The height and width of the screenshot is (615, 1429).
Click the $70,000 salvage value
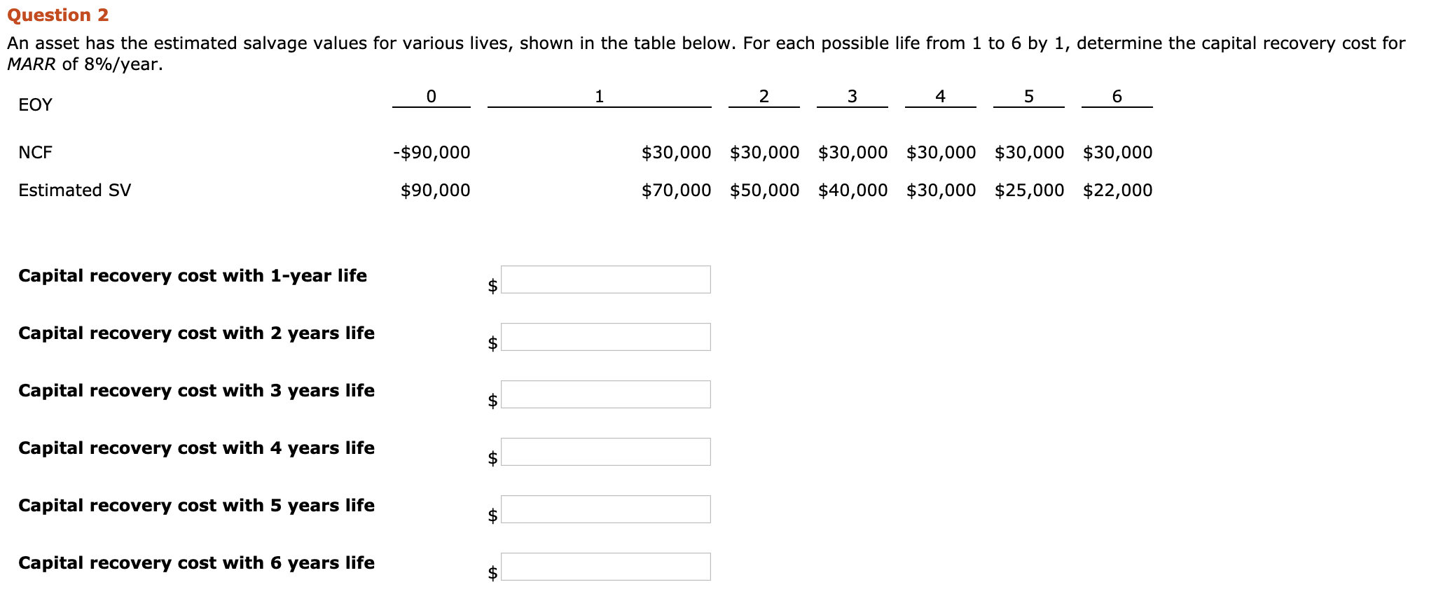pos(676,189)
